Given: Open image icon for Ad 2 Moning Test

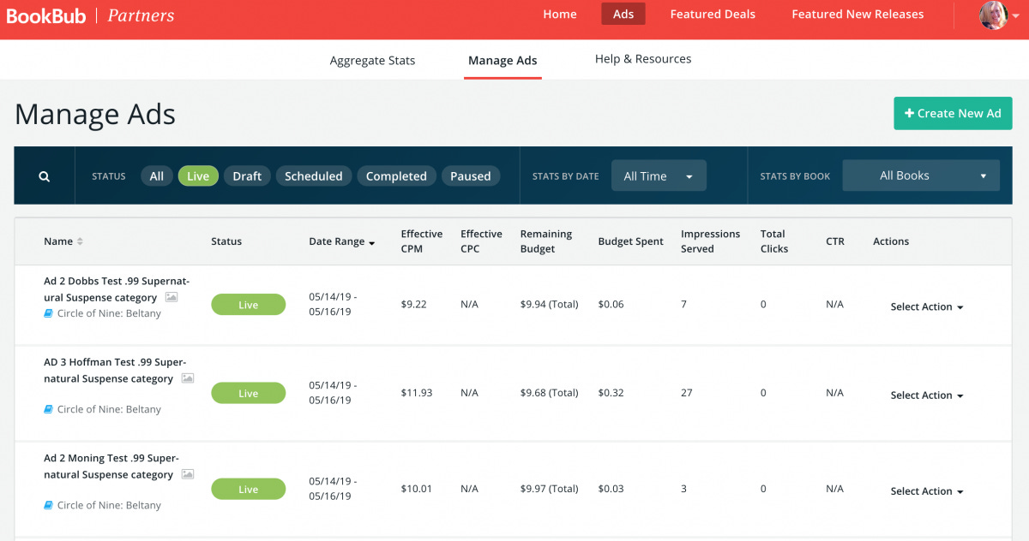Looking at the screenshot, I should pyautogui.click(x=188, y=474).
